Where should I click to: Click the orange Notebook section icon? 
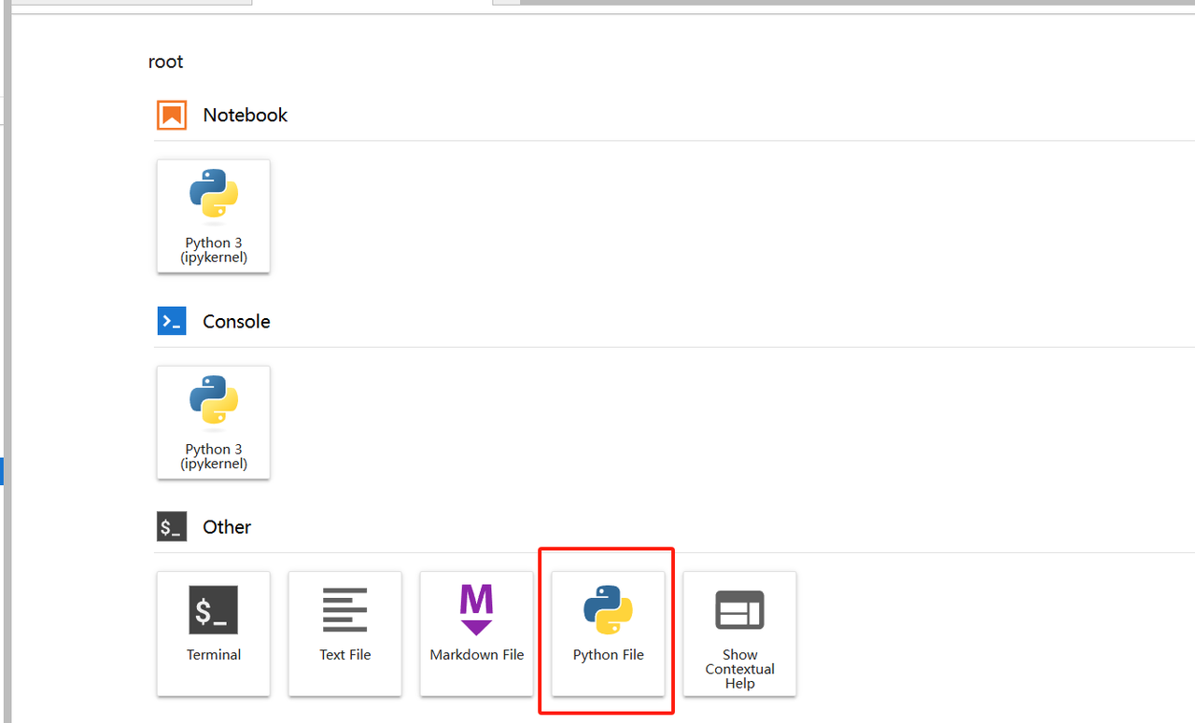172,116
